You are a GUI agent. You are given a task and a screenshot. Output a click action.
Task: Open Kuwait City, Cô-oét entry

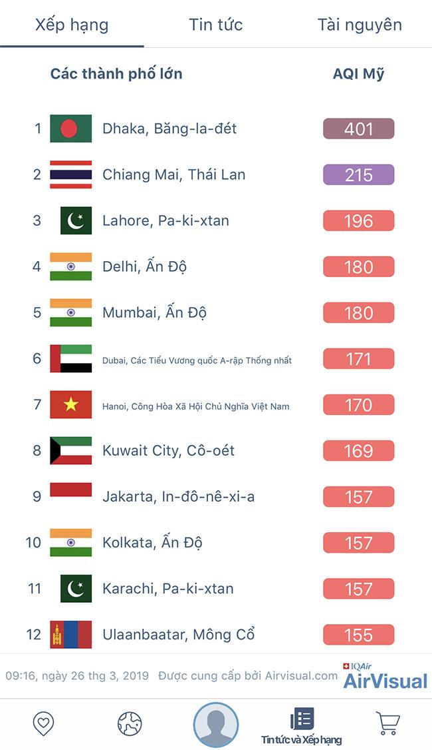(x=168, y=451)
